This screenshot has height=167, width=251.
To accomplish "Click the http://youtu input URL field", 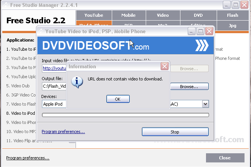I will tap(54, 68).
